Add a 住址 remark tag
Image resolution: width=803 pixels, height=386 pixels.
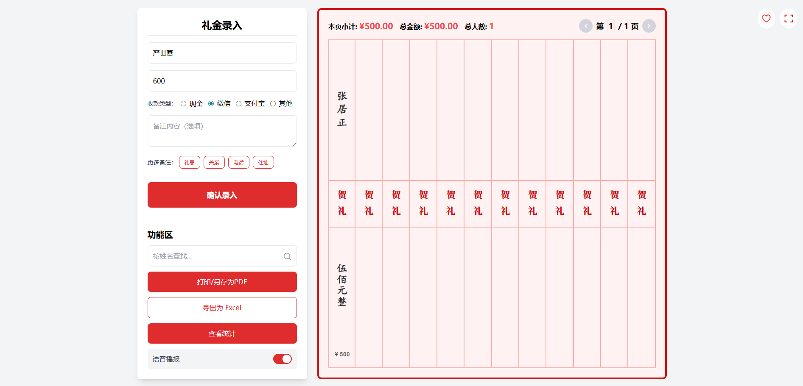pyautogui.click(x=263, y=162)
